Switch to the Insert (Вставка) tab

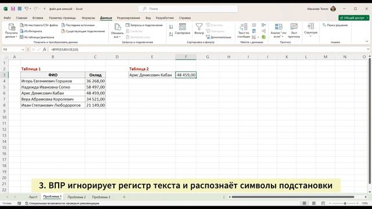[38, 18]
